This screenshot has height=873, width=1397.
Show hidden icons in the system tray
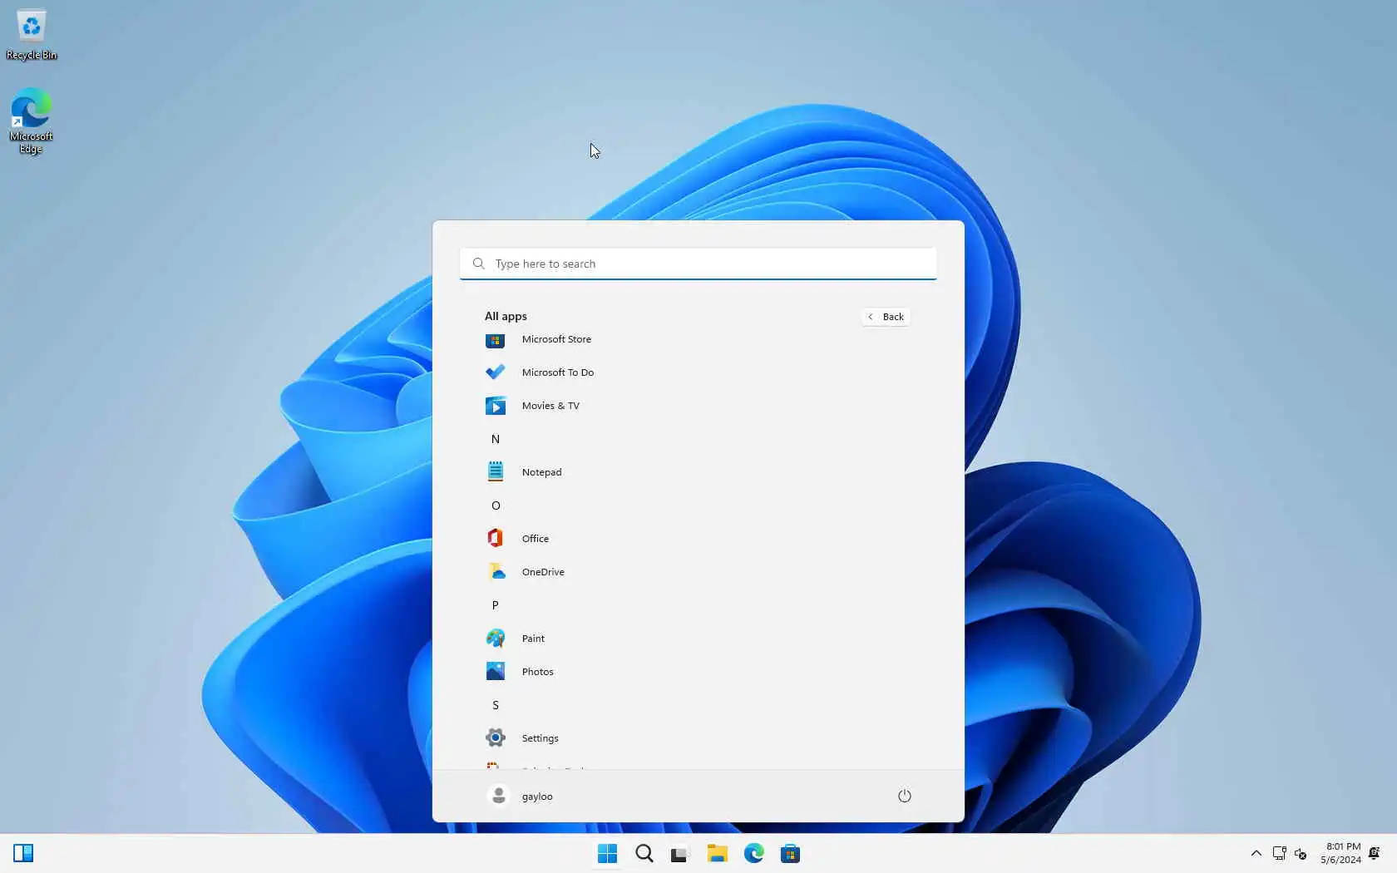click(x=1256, y=853)
